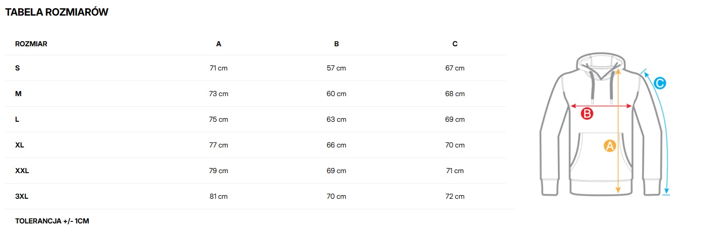The height and width of the screenshot is (232, 723).
Task: Click column header A in size table
Action: pos(218,44)
